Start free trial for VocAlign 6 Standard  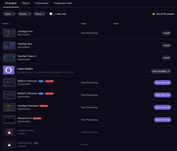tap(162, 107)
